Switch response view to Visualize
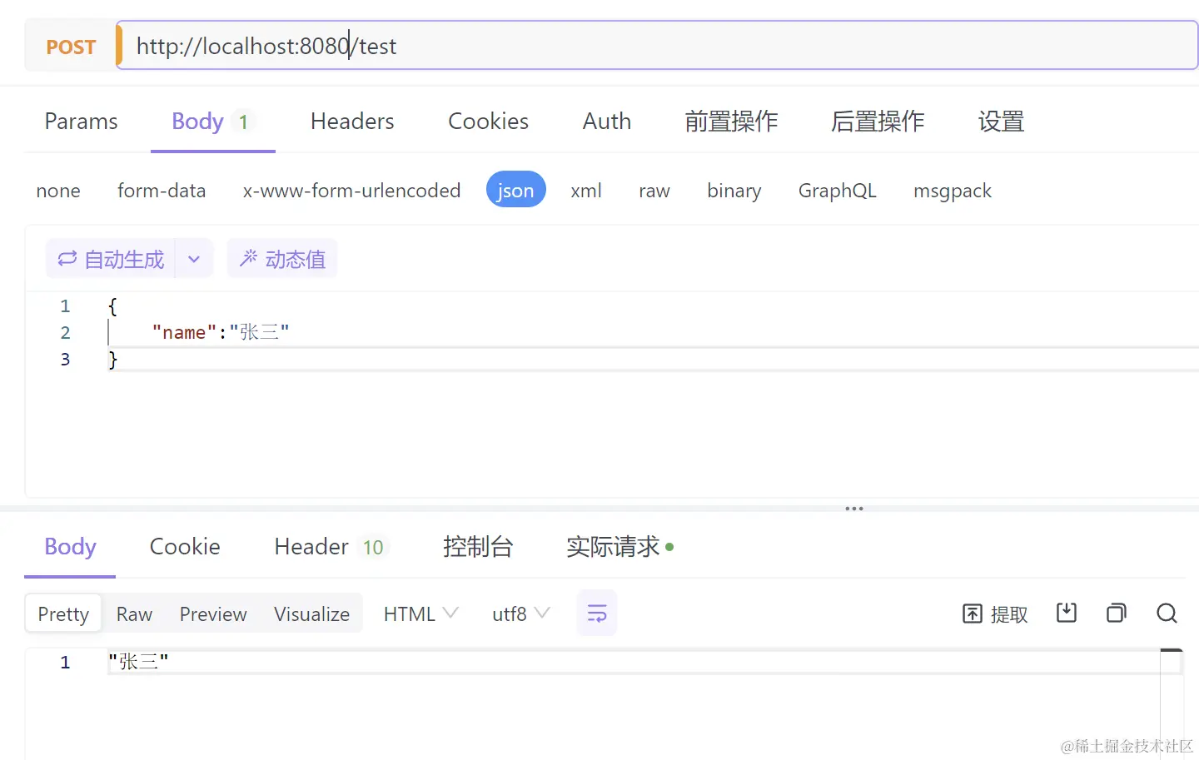The image size is (1199, 760). pyautogui.click(x=311, y=613)
